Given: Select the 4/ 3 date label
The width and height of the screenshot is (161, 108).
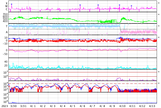Looking at the screenshot, I should coord(53,106).
